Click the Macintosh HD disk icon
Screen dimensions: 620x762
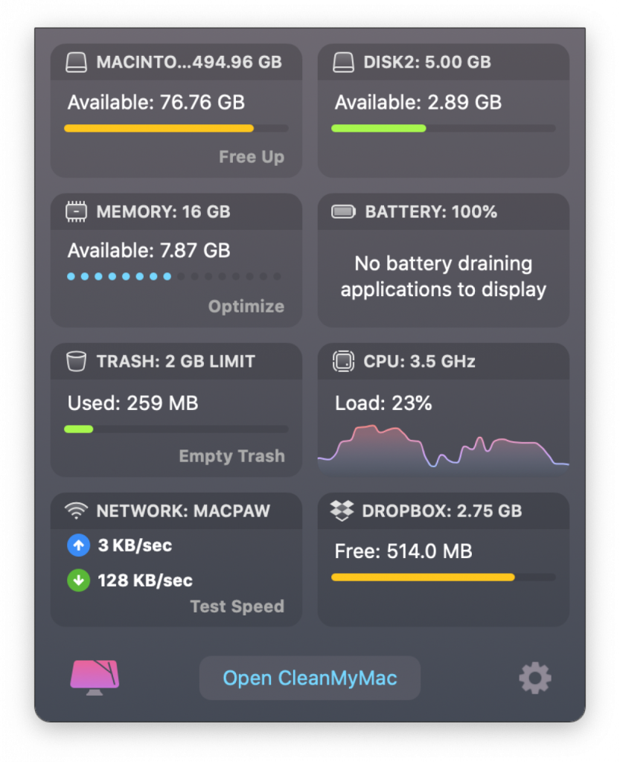pyautogui.click(x=76, y=63)
